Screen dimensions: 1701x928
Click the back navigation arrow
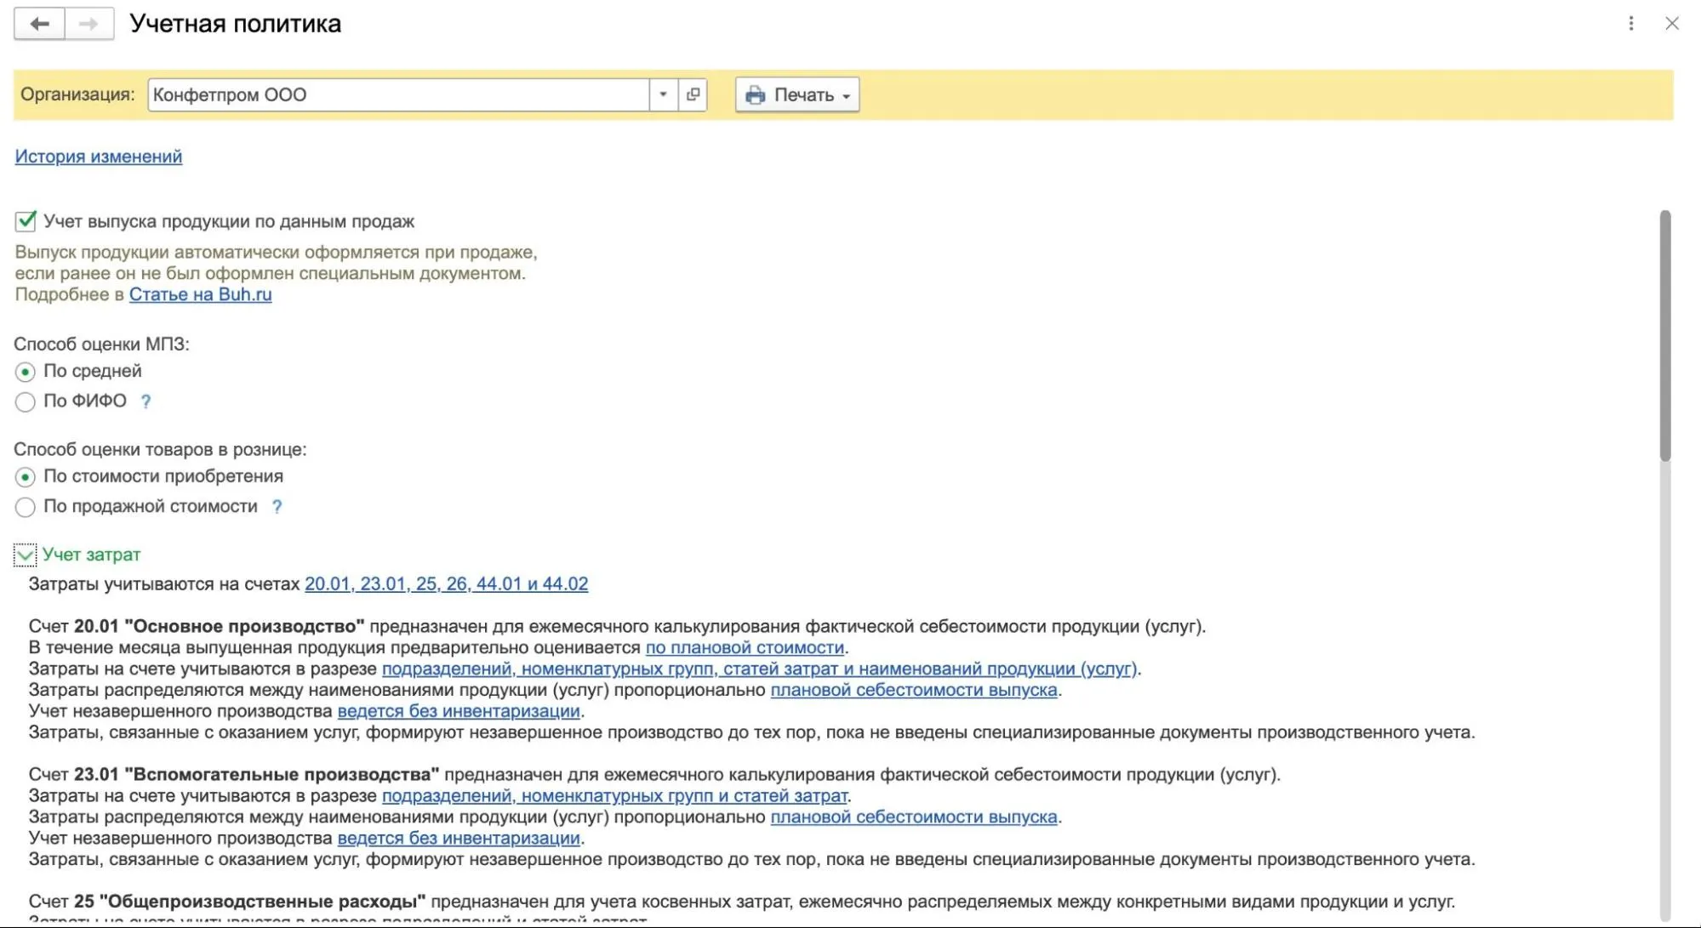[39, 24]
